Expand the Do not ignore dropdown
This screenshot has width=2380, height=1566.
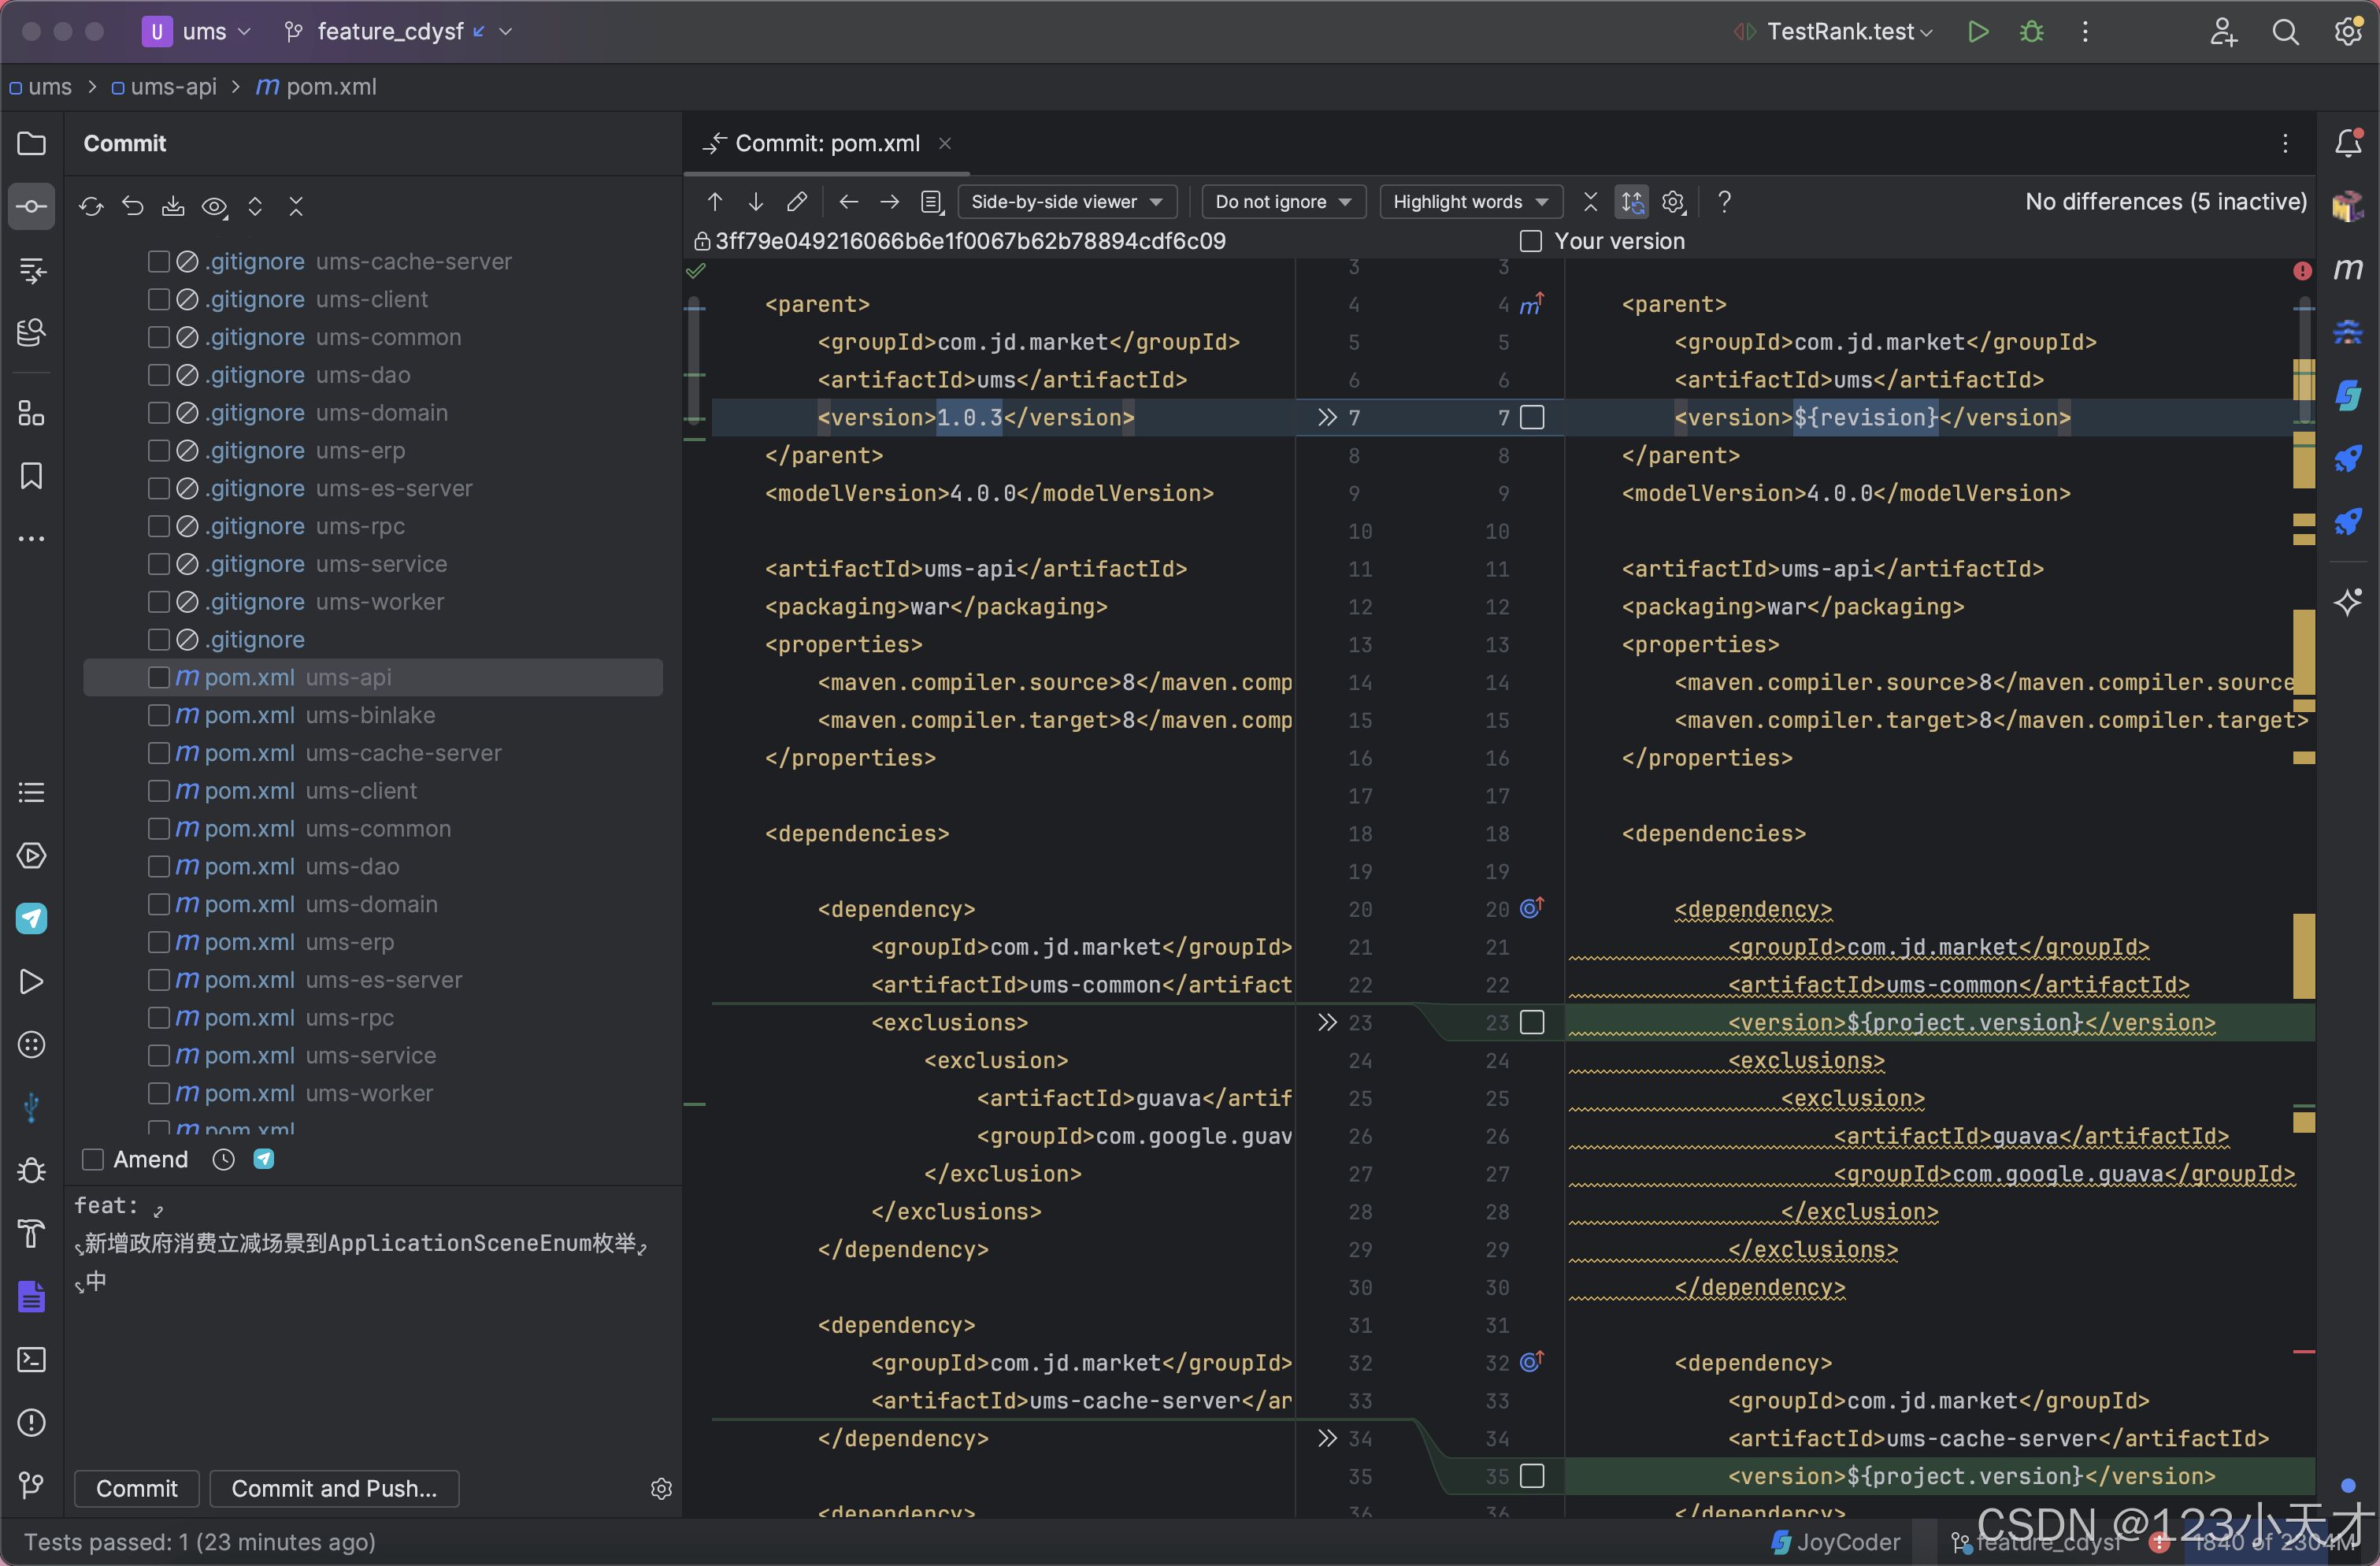pyautogui.click(x=1282, y=202)
